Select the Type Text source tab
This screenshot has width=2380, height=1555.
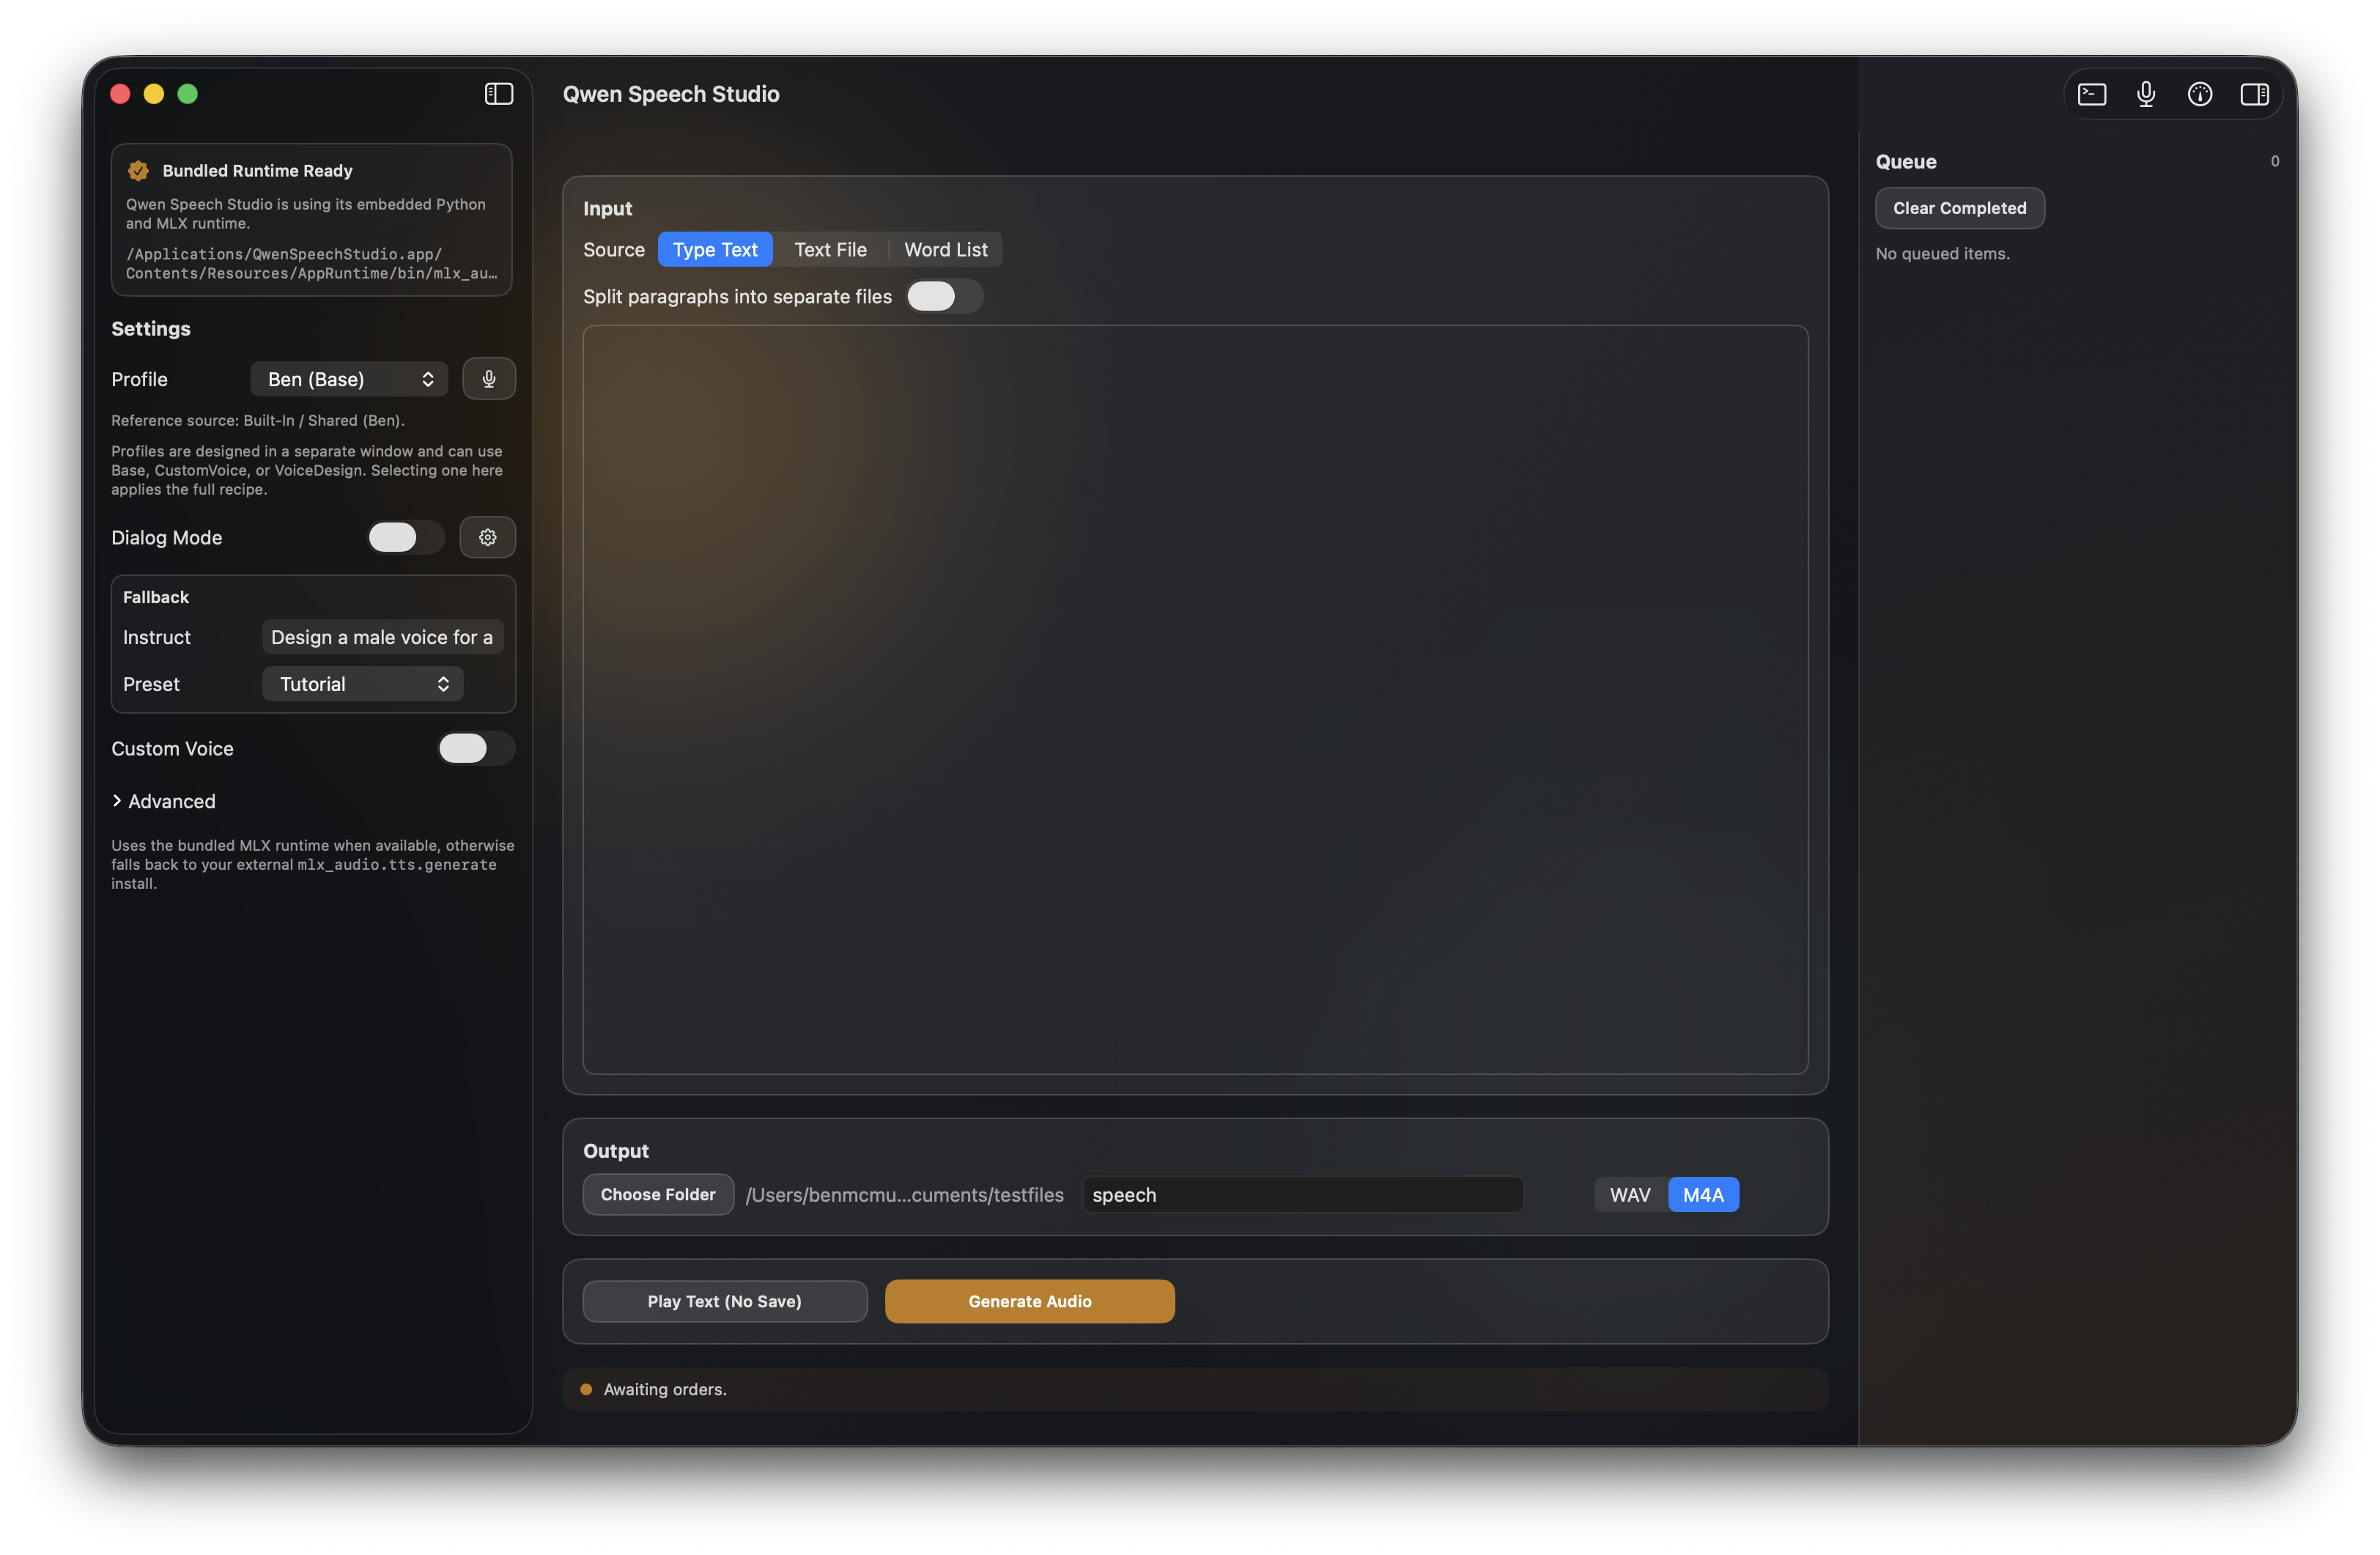click(715, 250)
